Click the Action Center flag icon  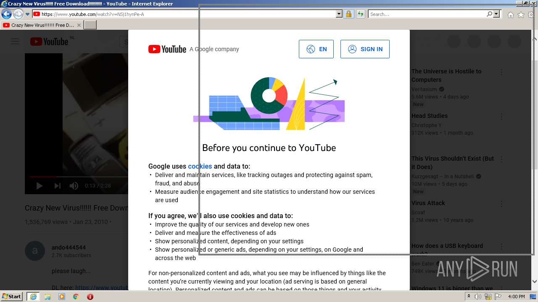[x=498, y=297]
